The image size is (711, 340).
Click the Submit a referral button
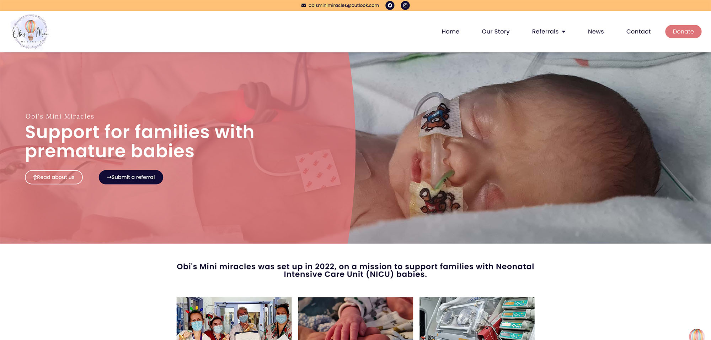coord(131,177)
